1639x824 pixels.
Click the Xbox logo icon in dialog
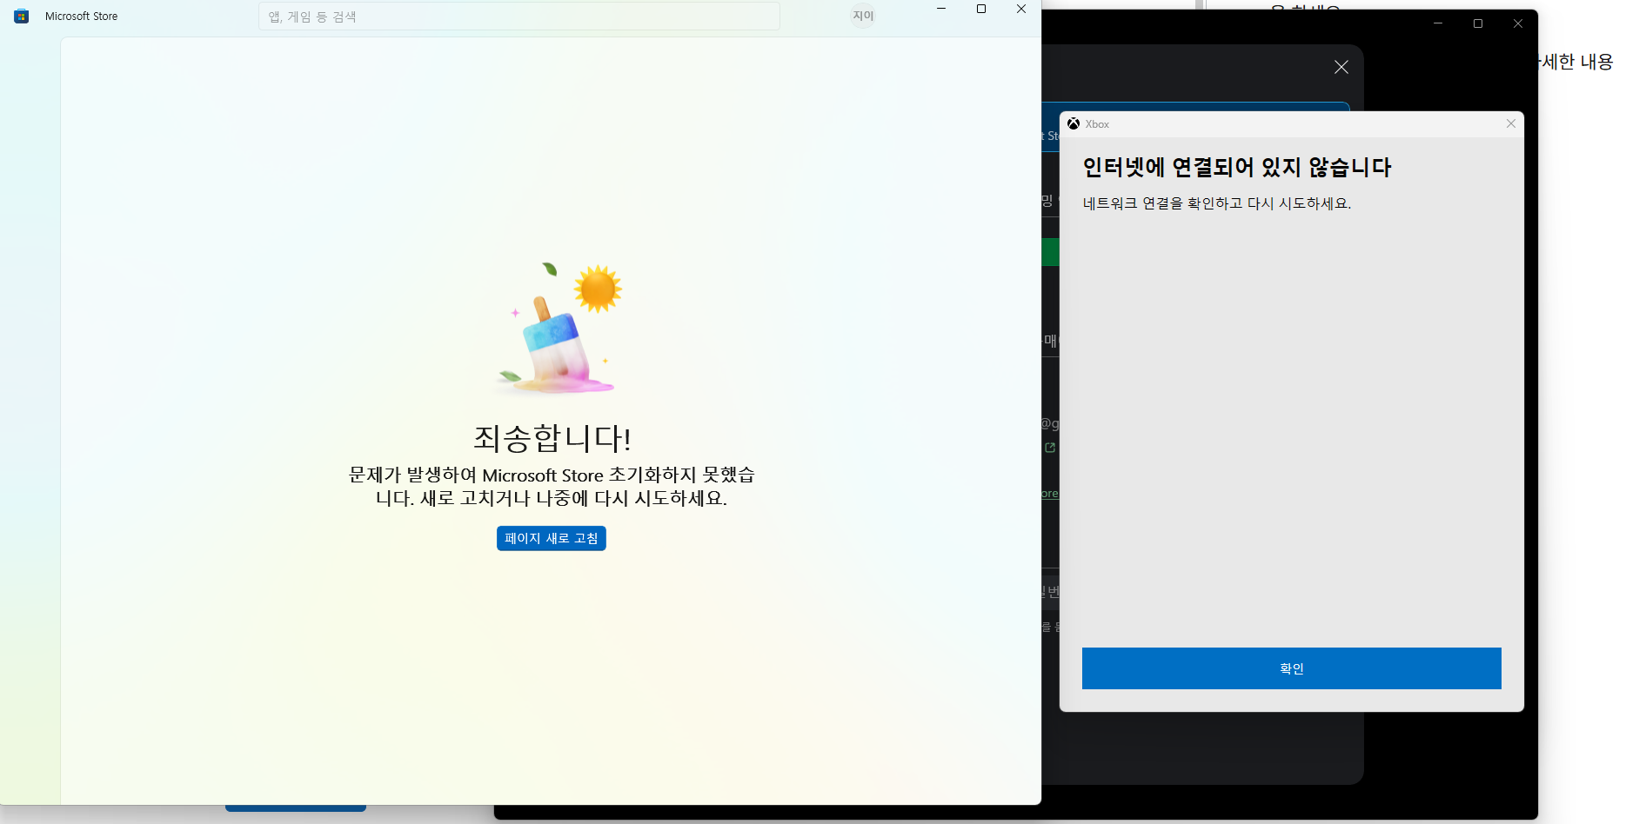(1074, 123)
